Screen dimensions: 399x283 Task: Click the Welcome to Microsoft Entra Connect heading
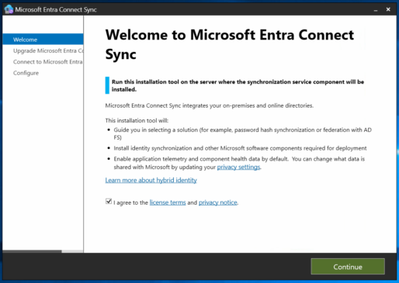pos(230,44)
